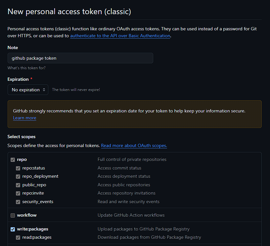Toggle the repo scope checkbox

(x=13, y=160)
